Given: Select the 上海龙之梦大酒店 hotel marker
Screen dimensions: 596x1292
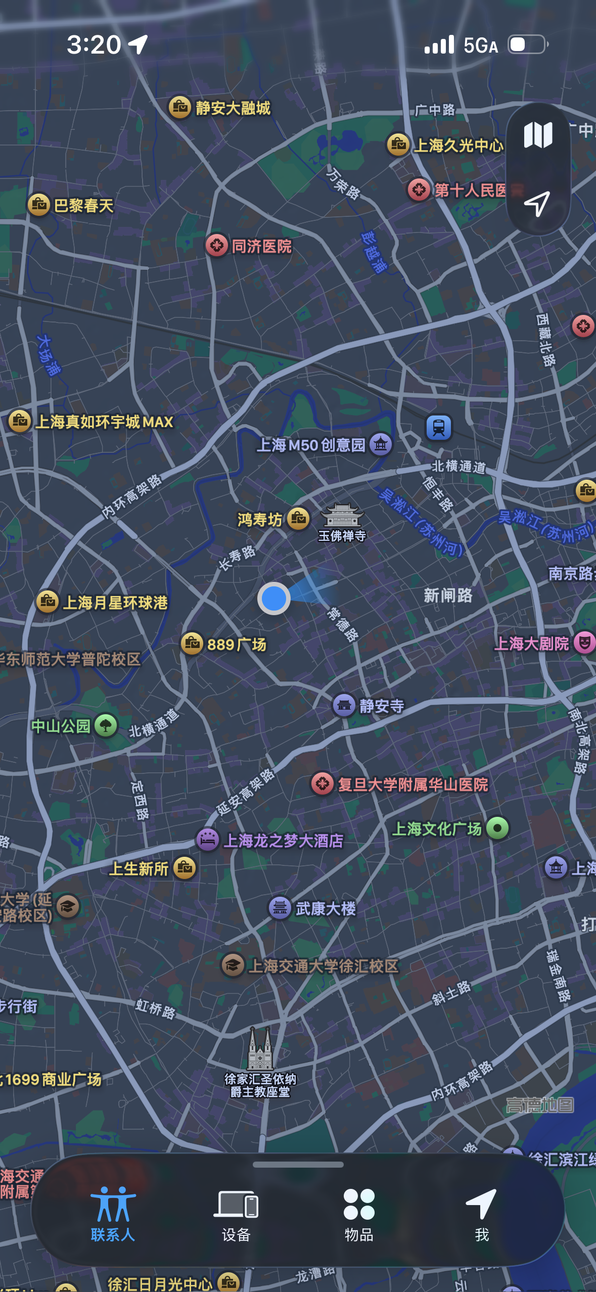Looking at the screenshot, I should point(208,840).
